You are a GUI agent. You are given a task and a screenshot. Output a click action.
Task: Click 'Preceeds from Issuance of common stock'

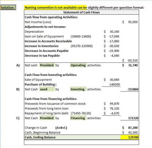point(55,104)
